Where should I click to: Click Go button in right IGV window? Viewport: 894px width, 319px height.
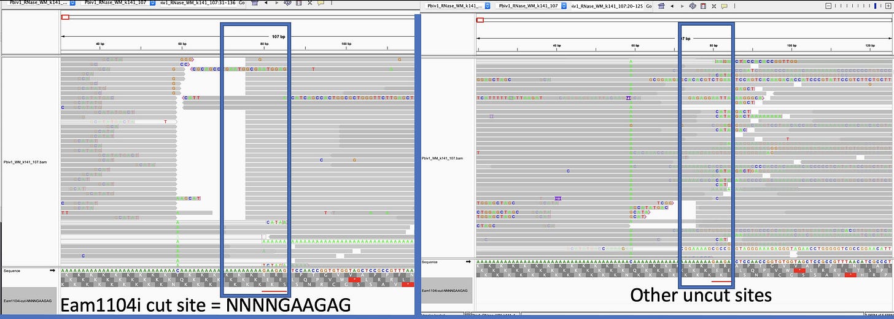(649, 6)
